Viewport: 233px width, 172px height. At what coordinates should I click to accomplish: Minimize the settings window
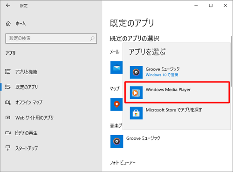(196, 6)
